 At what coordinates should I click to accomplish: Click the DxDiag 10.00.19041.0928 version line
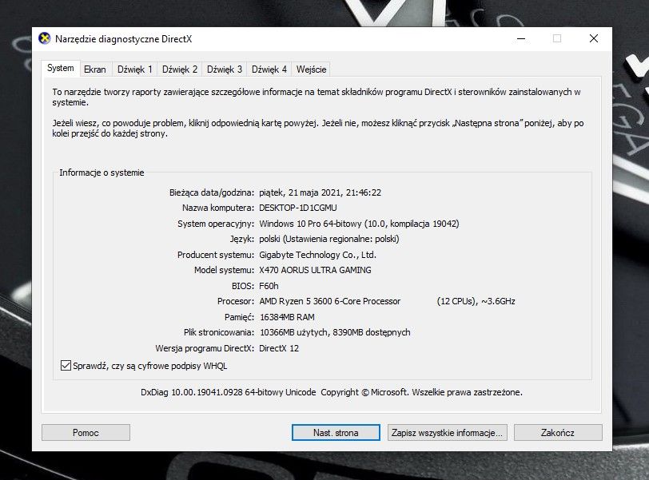pyautogui.click(x=332, y=392)
